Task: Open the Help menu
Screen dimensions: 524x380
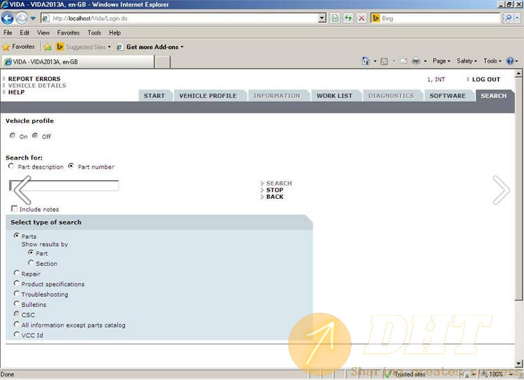Action: click(115, 33)
